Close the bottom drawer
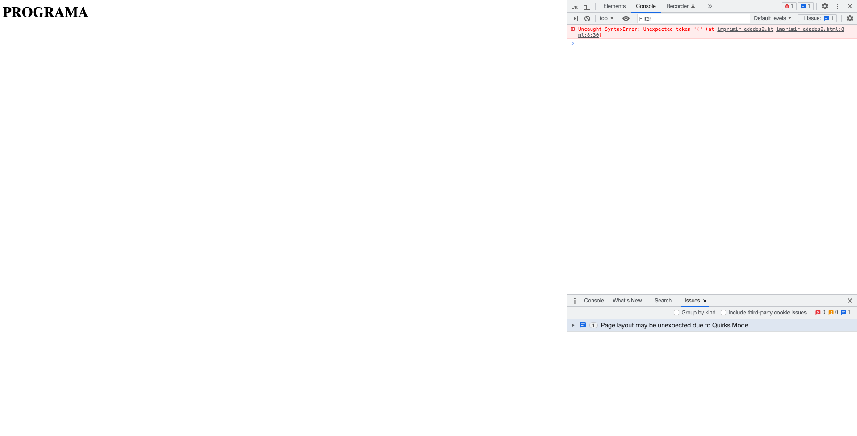 850,301
